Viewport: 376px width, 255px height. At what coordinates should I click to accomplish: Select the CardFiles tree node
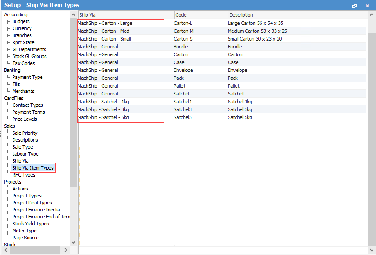(x=14, y=98)
